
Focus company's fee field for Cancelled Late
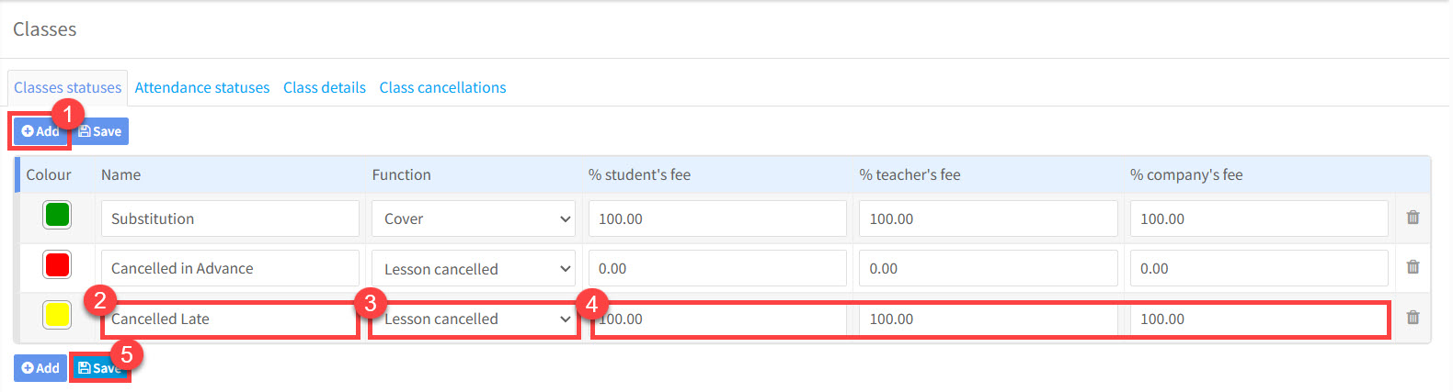point(1258,319)
